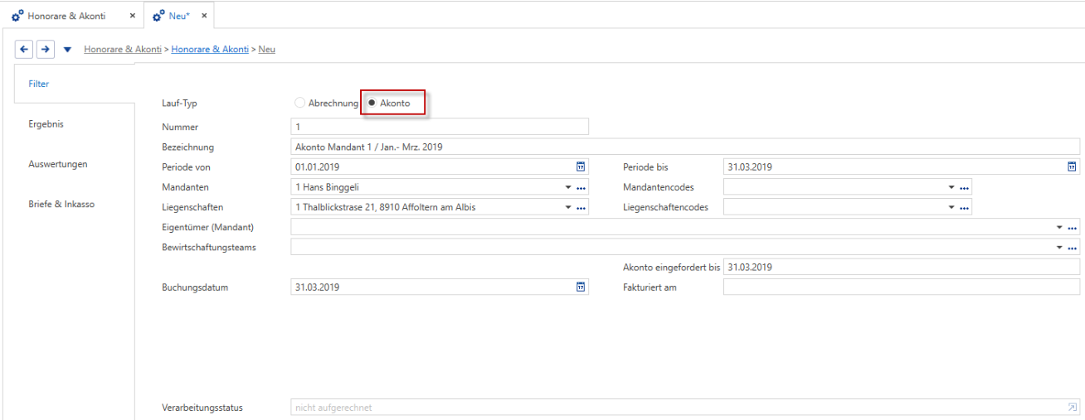The image size is (1085, 420).
Task: Expand the Mandanten dropdown arrow
Action: click(569, 187)
